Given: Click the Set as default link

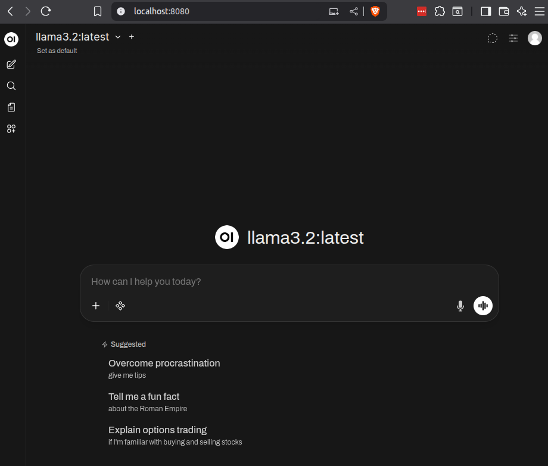Looking at the screenshot, I should point(57,51).
